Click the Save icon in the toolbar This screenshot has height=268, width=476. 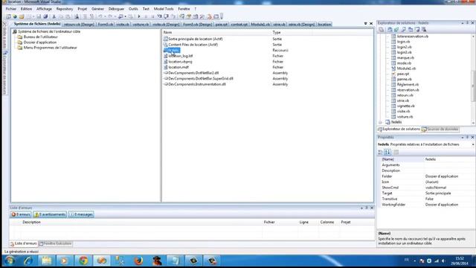(x=39, y=16)
